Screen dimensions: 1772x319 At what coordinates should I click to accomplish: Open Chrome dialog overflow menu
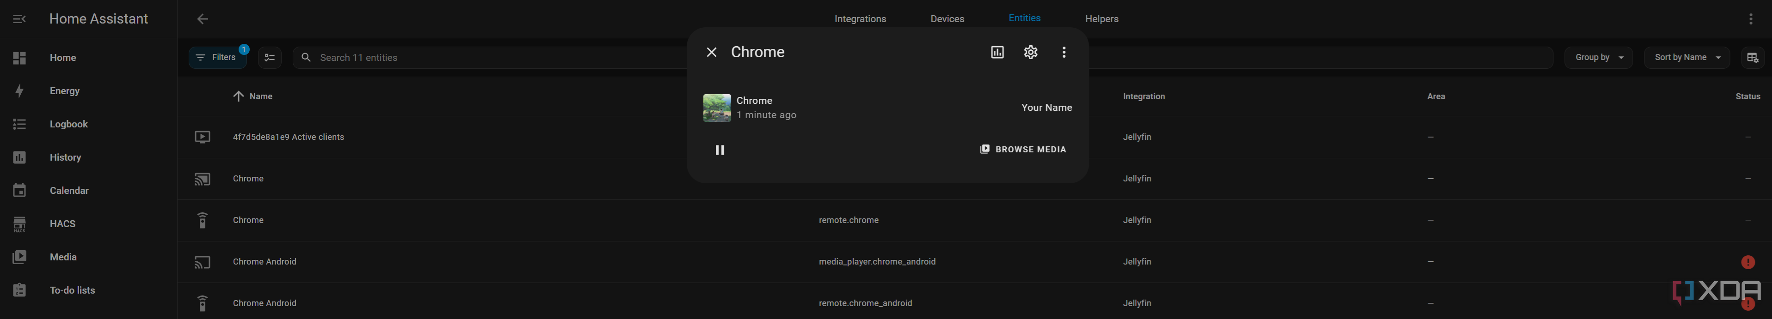click(x=1064, y=52)
